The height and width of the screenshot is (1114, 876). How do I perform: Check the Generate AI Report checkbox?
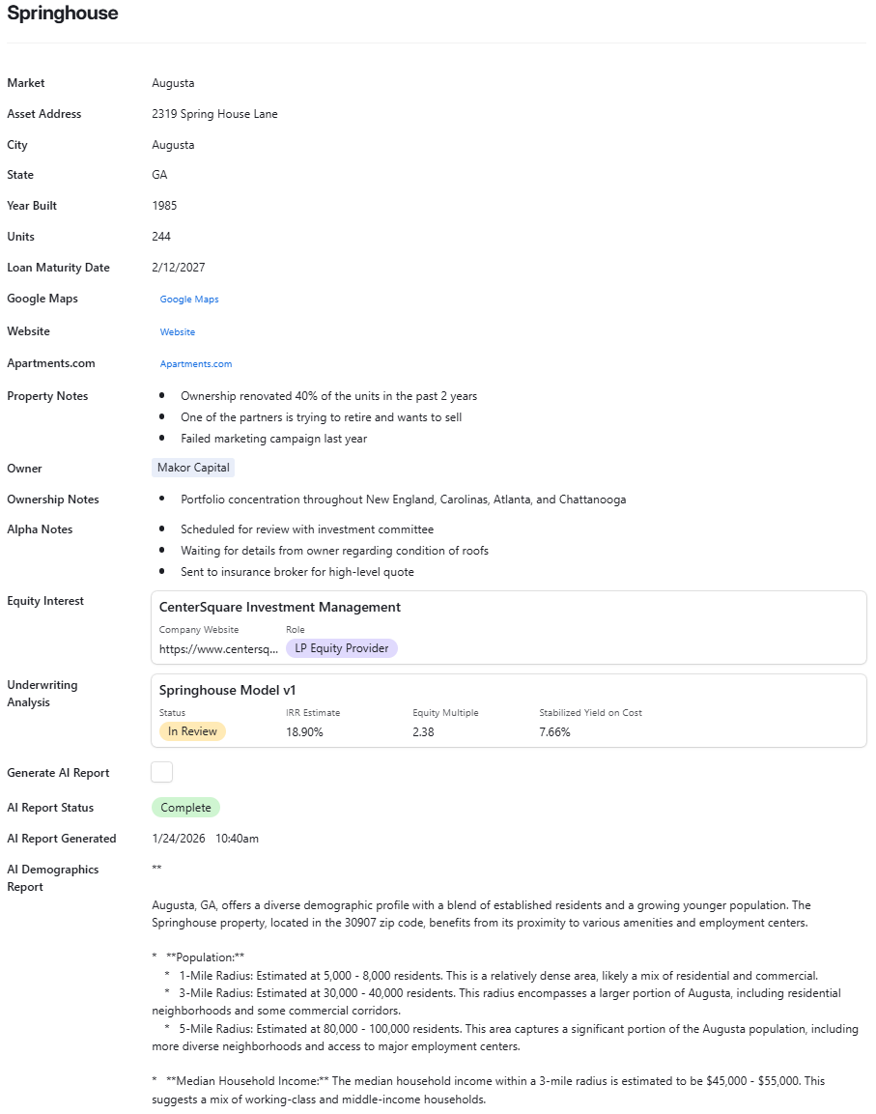(161, 772)
